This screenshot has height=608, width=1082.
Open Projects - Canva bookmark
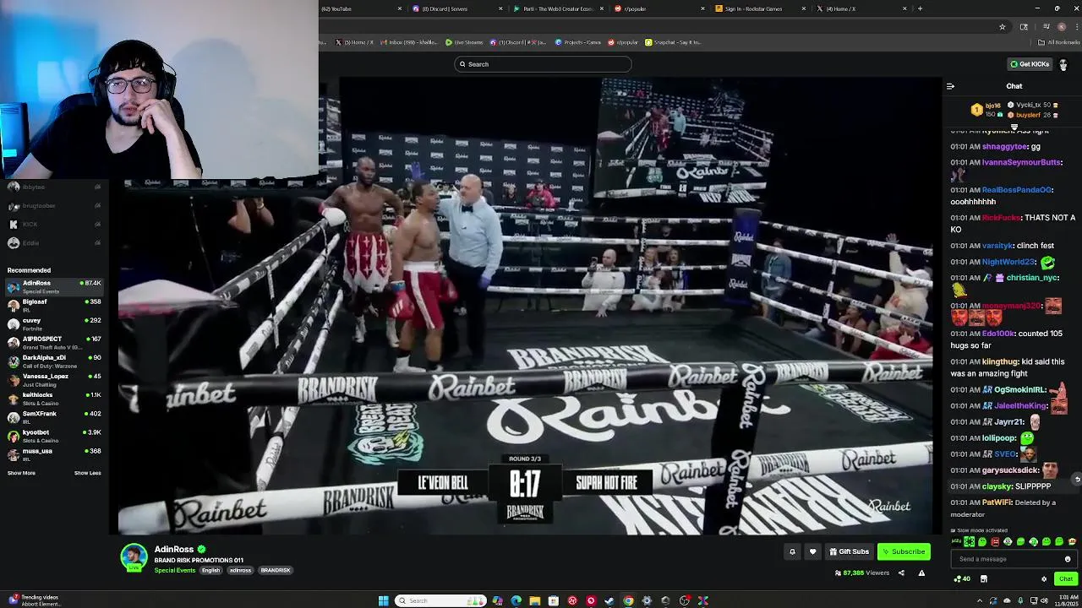coord(577,42)
